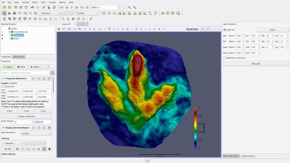Increase Key Warm value stepper
This screenshot has width=290, height=163.
[243, 35]
